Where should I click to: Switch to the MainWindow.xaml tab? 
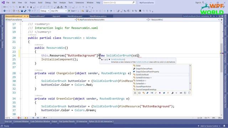[x=75, y=16]
